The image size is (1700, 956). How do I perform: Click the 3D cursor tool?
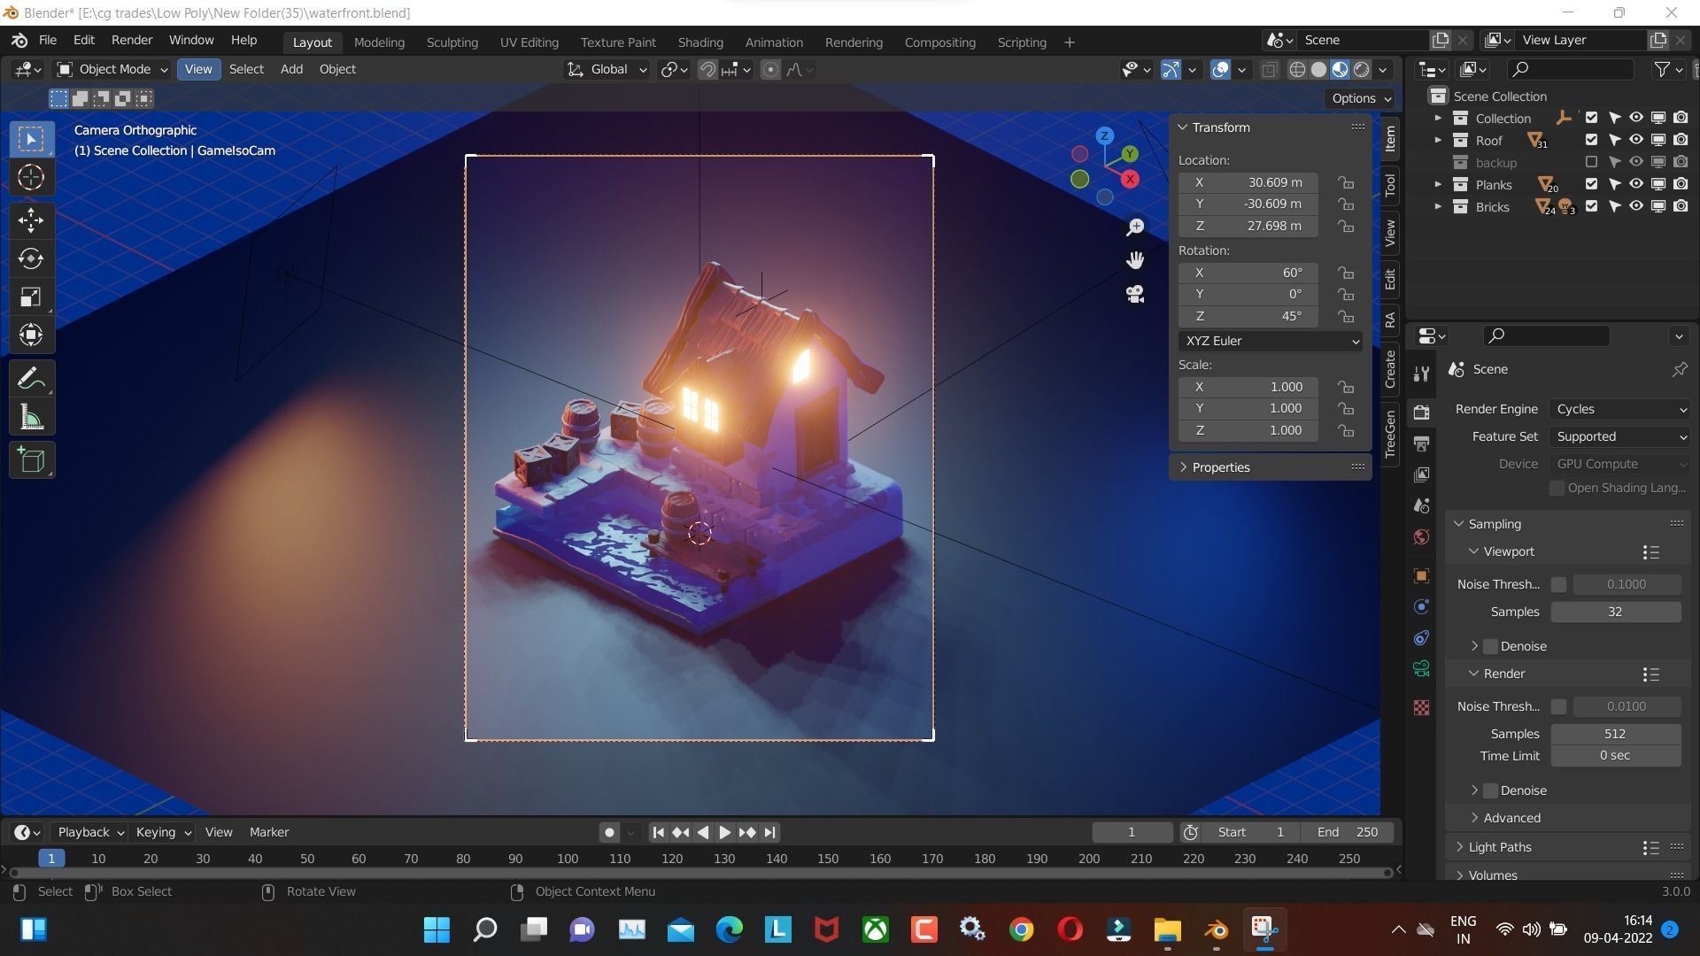pos(31,178)
